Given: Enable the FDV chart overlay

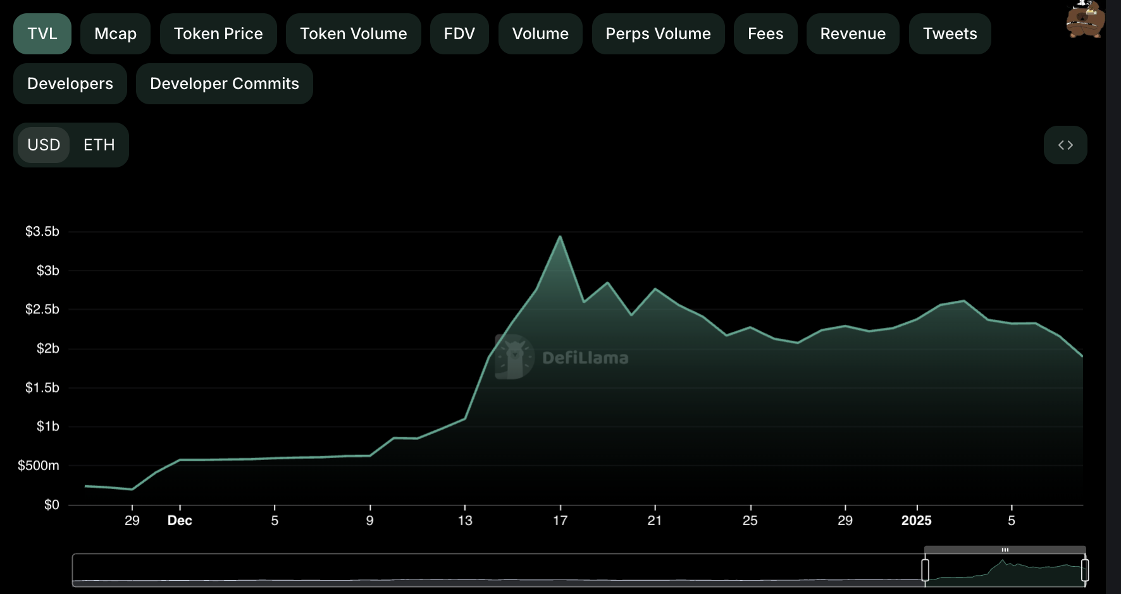Looking at the screenshot, I should click(459, 34).
